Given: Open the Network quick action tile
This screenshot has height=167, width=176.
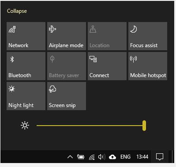Looking at the screenshot, I should [x=26, y=36].
